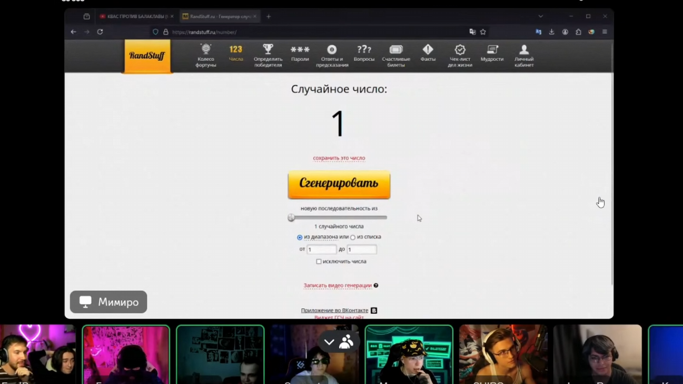Open the browser's recent tabs list icon
The image size is (683, 384).
click(x=86, y=16)
